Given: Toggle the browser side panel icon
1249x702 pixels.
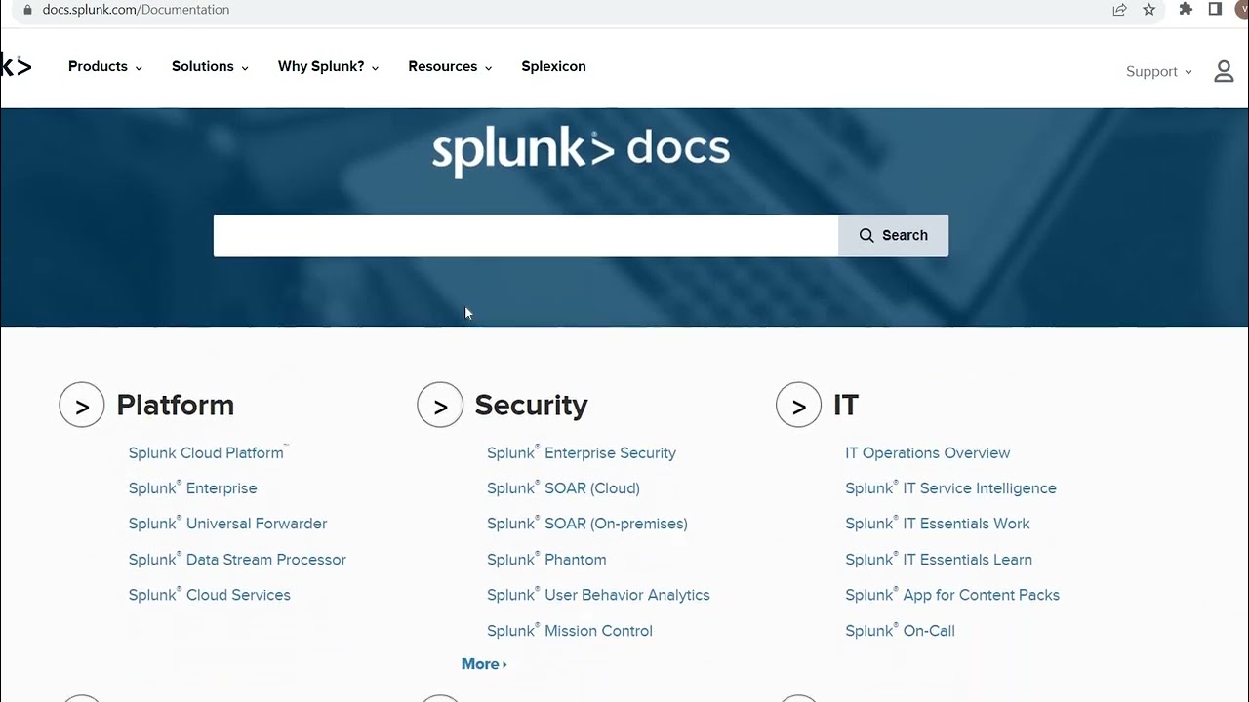Looking at the screenshot, I should pos(1215,9).
